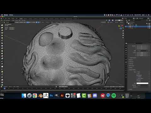Enable Axis checkbox in Viewport Display
This screenshot has width=151, height=113.
click(137, 73)
